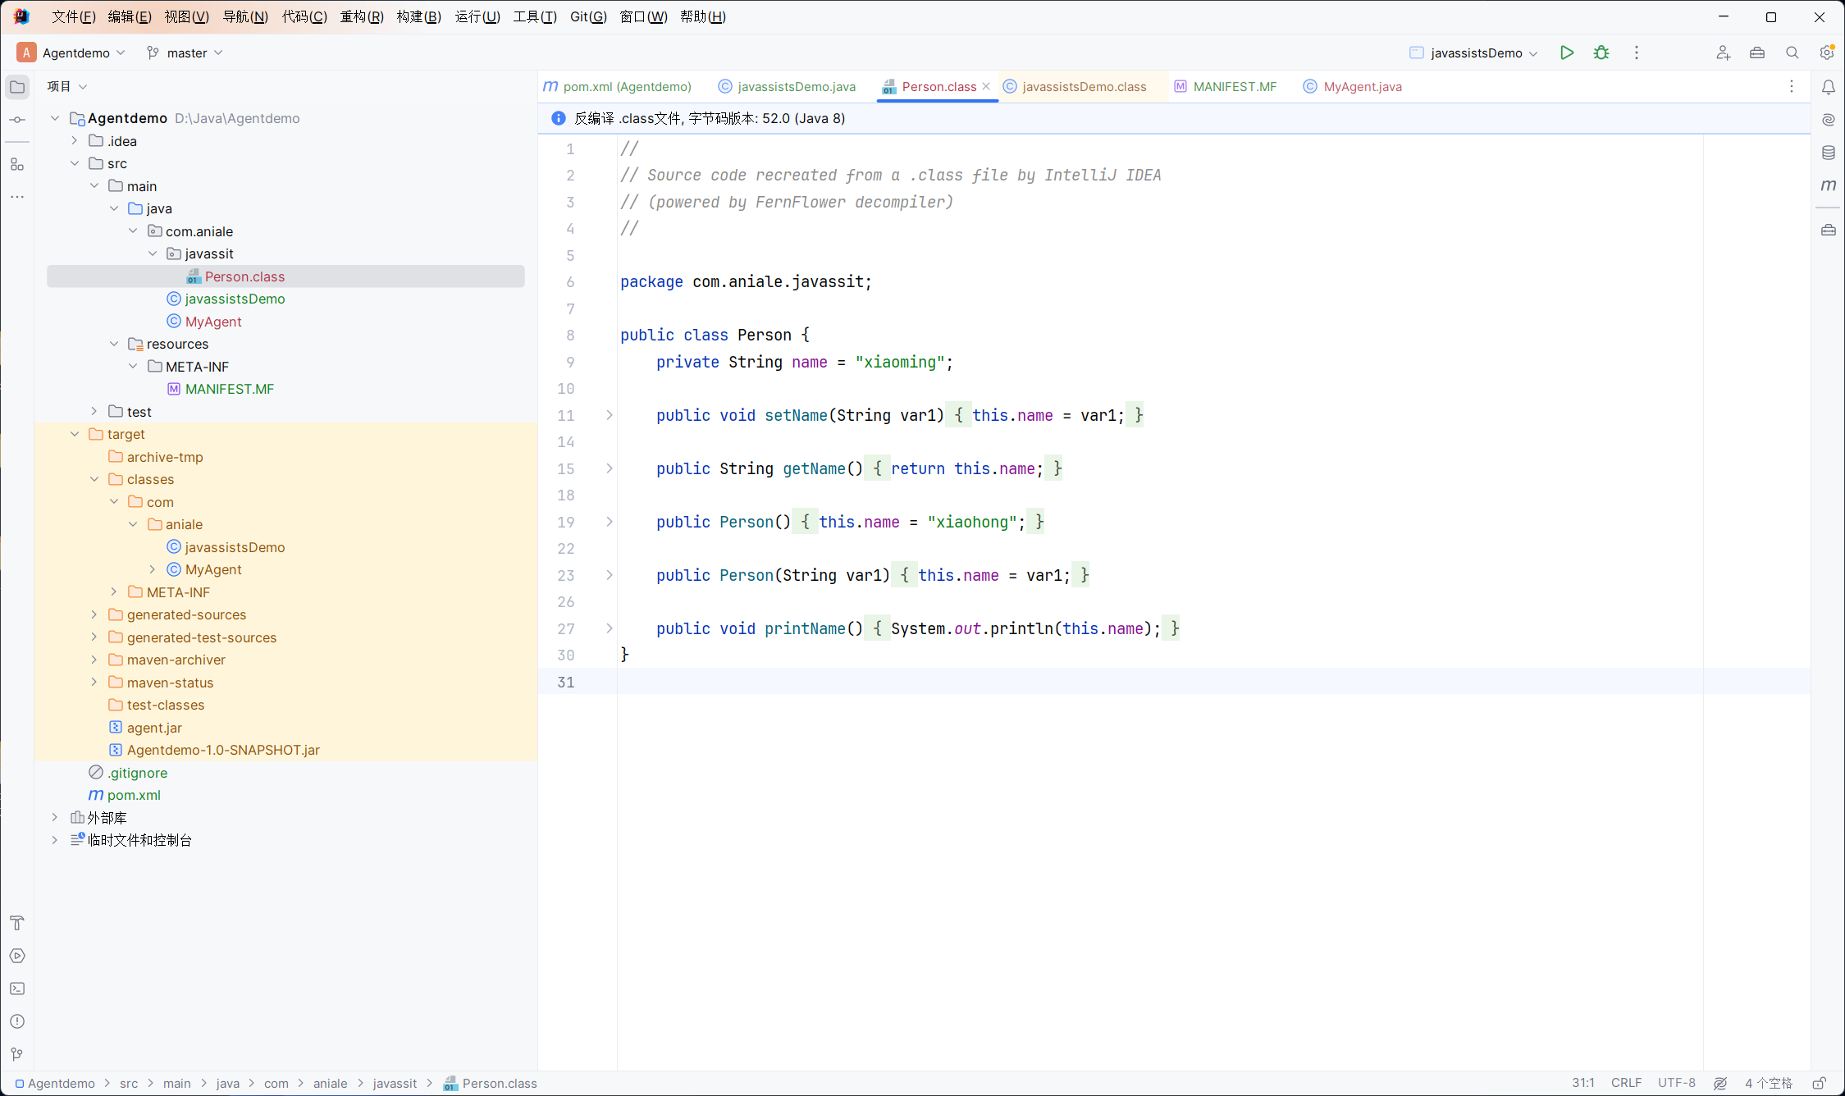
Task: Expand the generated-sources folder
Action: (x=94, y=614)
